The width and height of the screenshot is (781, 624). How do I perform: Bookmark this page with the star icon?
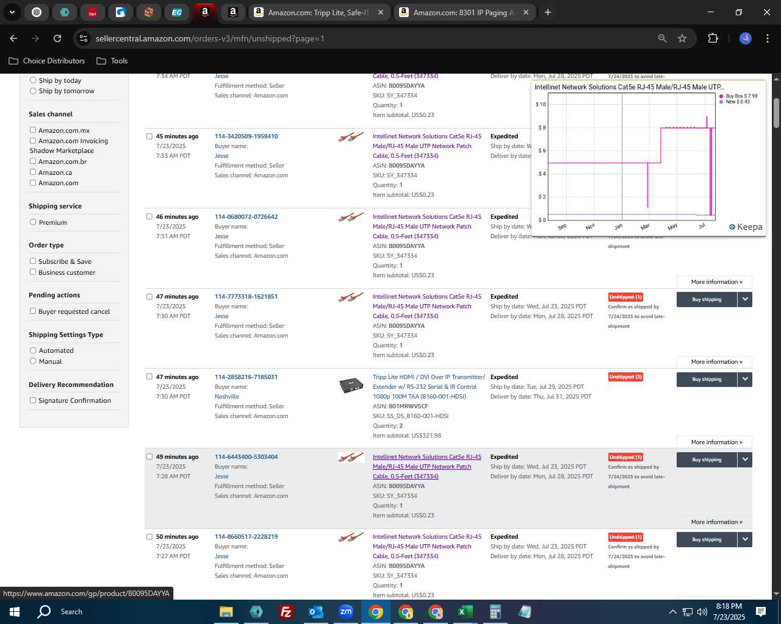[682, 38]
